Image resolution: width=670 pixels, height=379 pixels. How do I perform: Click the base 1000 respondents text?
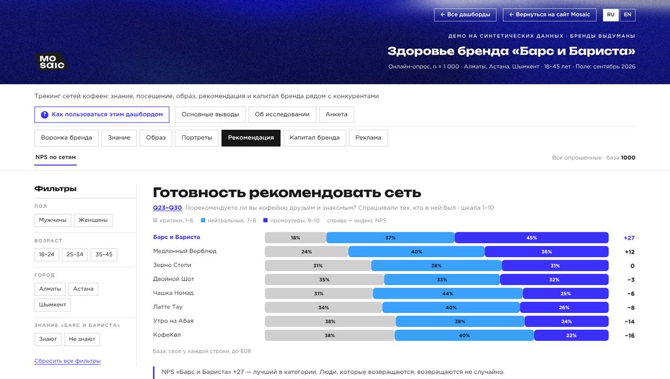[594, 158]
